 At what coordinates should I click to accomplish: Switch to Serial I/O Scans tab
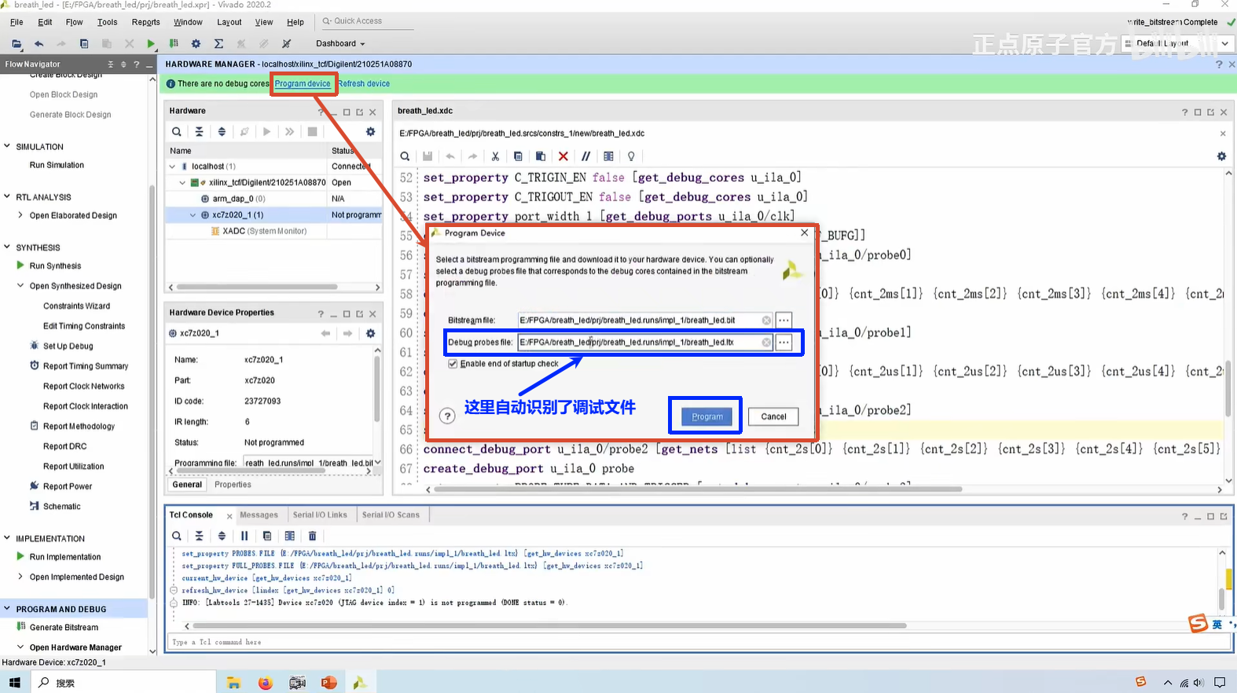pyautogui.click(x=391, y=515)
